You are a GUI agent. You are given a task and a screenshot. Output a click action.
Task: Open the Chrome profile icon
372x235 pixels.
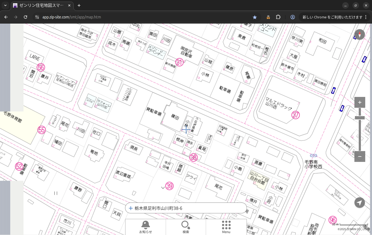(292, 17)
